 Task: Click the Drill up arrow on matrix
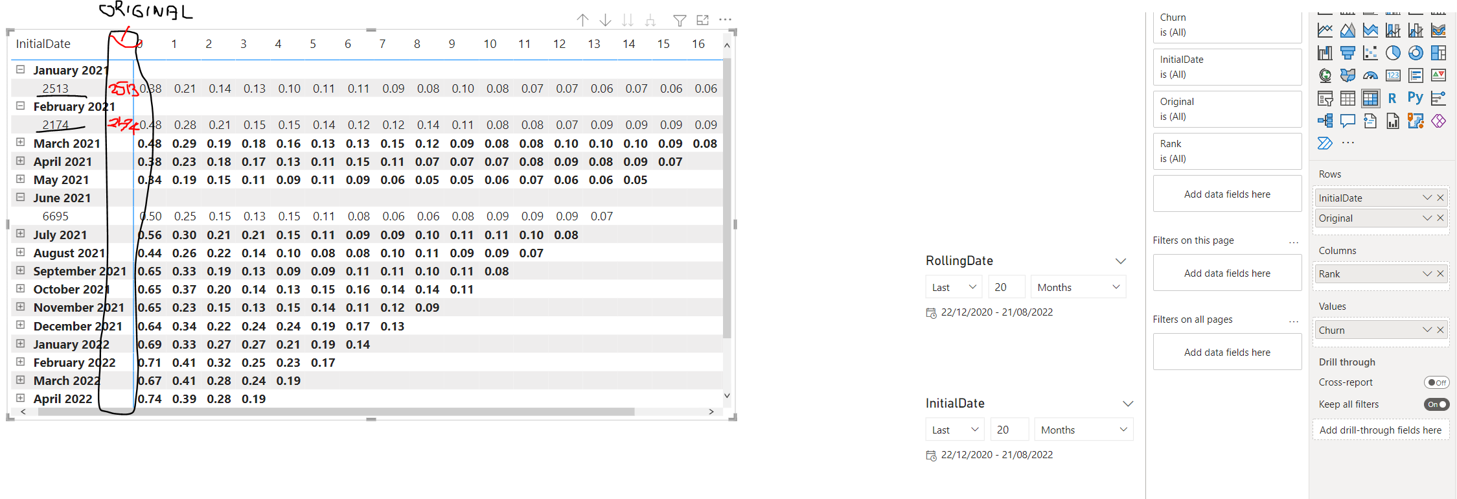click(x=583, y=20)
